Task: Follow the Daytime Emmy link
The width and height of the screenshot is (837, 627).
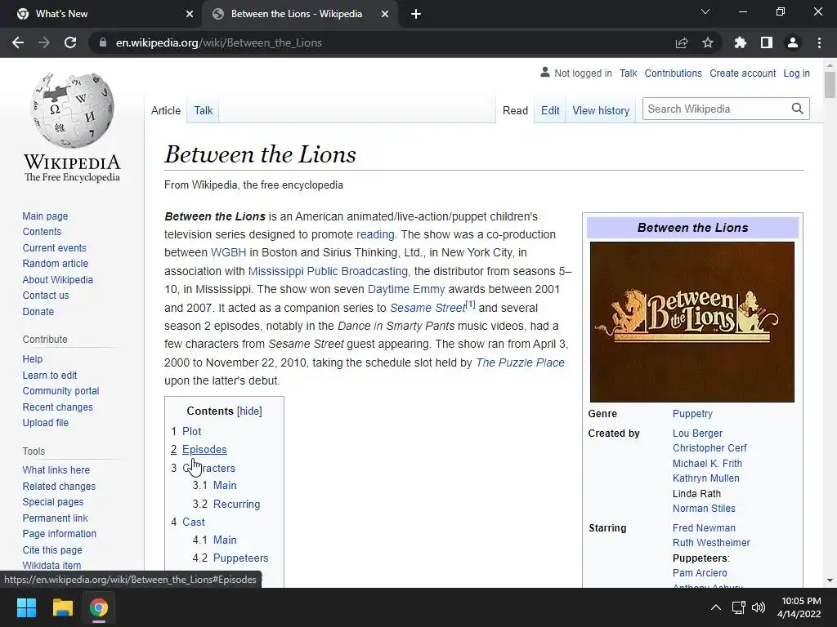Action: (406, 289)
